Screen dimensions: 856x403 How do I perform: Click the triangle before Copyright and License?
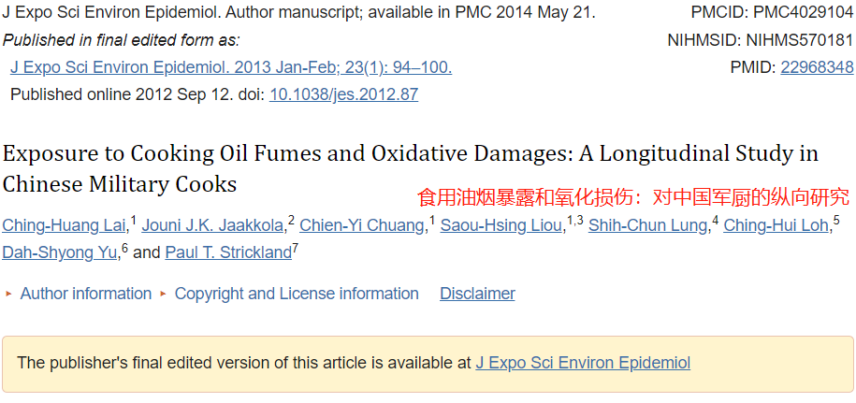(163, 295)
